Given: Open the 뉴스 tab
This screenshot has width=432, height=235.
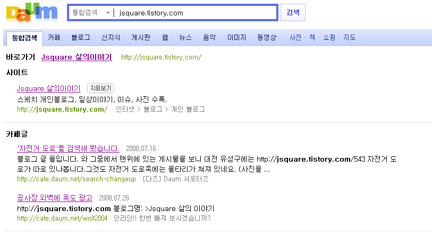Looking at the screenshot, I should (x=185, y=38).
